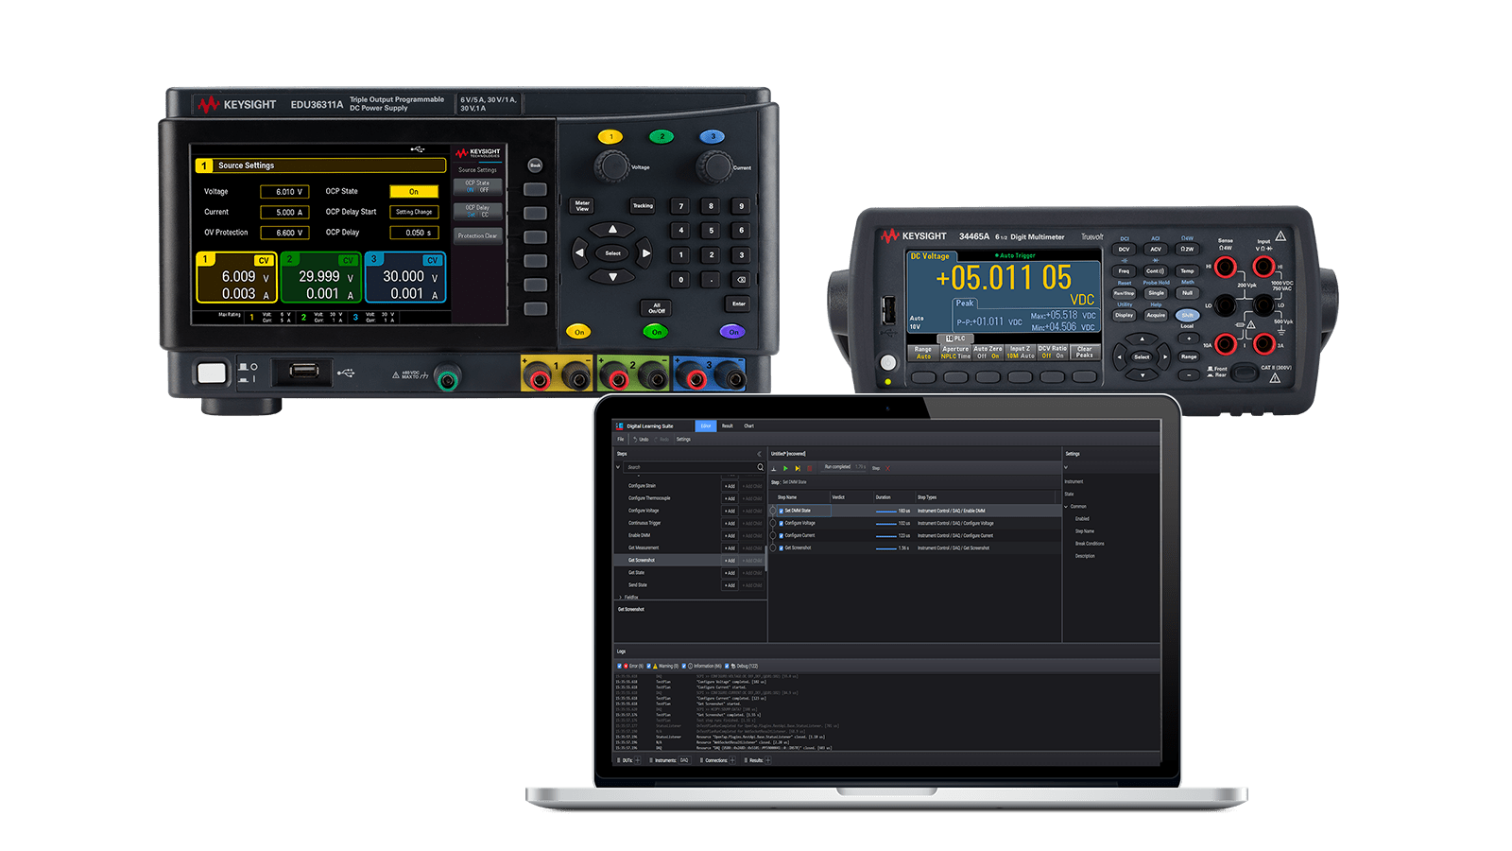Toggle the Configure Current step checkbox
Viewport: 1512px width, 851px height.
[782, 535]
